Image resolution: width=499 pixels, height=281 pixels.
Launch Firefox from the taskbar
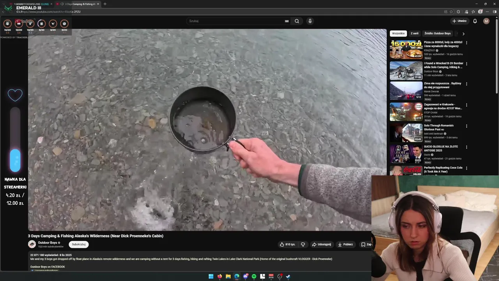(x=219, y=276)
